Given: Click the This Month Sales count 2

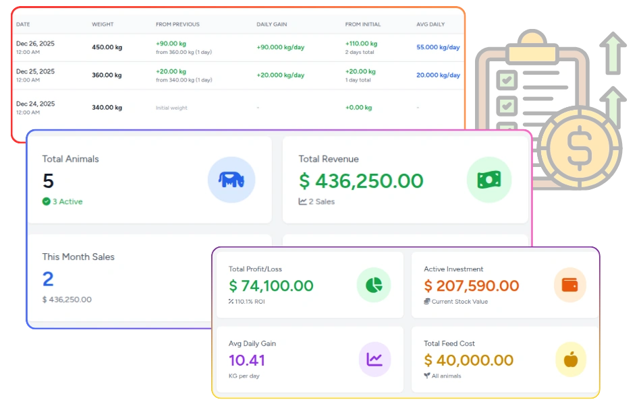Looking at the screenshot, I should point(48,279).
